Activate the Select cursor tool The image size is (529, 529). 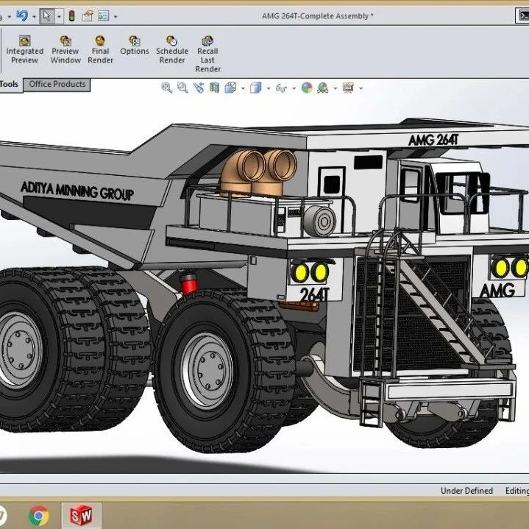pyautogui.click(x=47, y=16)
